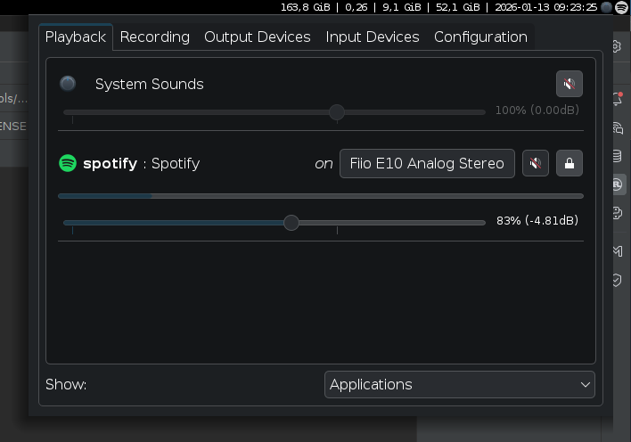This screenshot has width=631, height=442.
Task: Expand the Show Applications dropdown
Action: point(459,385)
